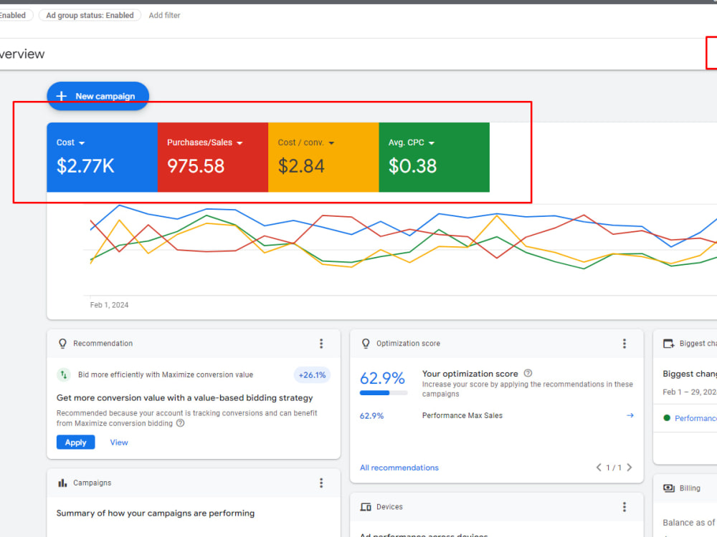Open the Cost / conv. metric dropdown
Screen dimensions: 717x537
pos(306,142)
